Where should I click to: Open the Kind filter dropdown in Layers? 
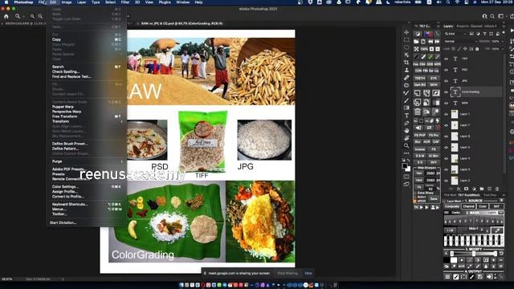(455, 34)
